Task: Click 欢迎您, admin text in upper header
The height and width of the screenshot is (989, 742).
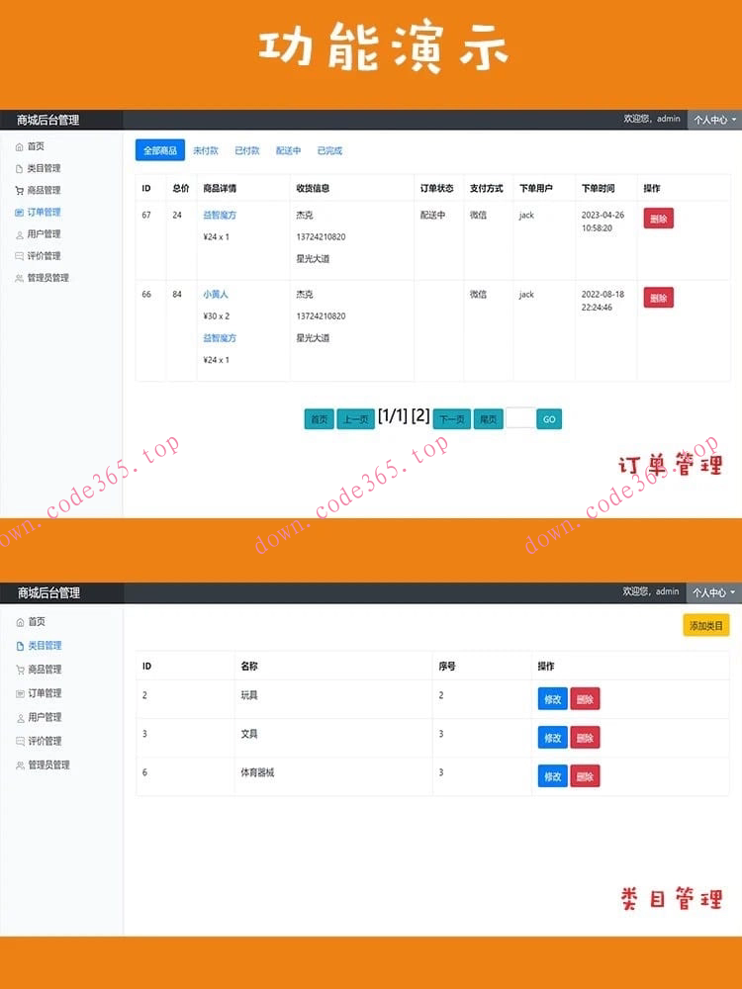Action: [x=652, y=119]
